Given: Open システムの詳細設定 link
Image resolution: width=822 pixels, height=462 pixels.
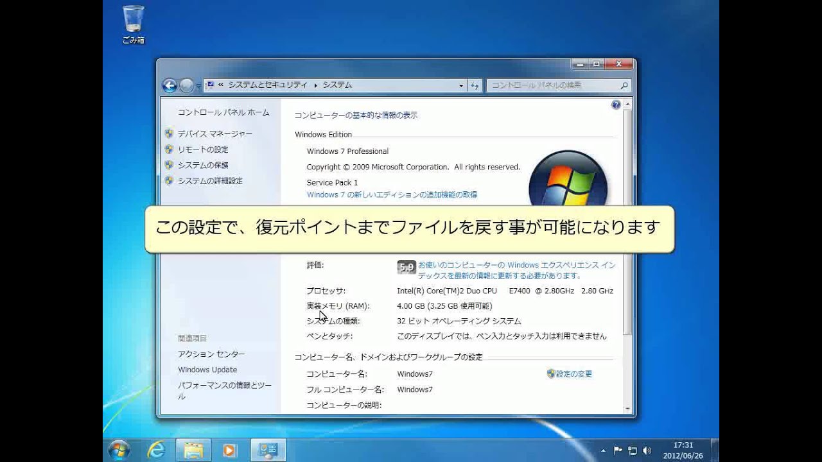Looking at the screenshot, I should [210, 181].
